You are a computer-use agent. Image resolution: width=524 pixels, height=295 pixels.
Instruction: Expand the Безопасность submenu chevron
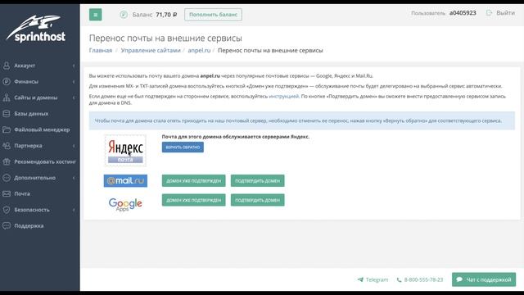[x=74, y=210]
